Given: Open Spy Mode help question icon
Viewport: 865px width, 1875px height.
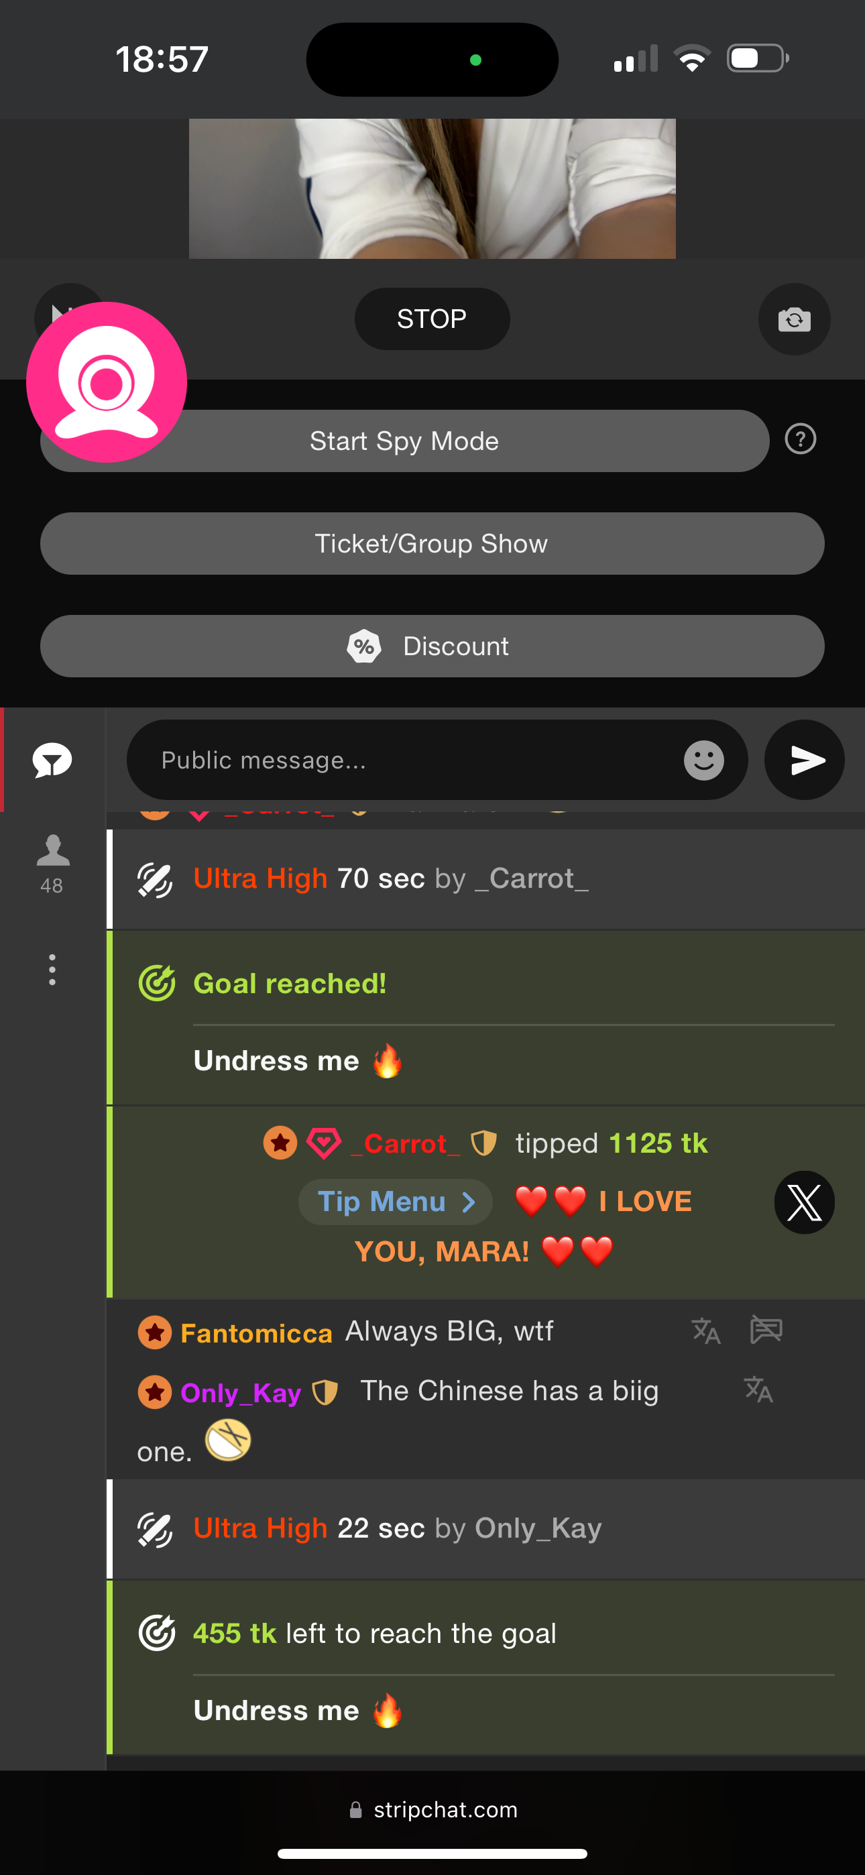Looking at the screenshot, I should (800, 440).
